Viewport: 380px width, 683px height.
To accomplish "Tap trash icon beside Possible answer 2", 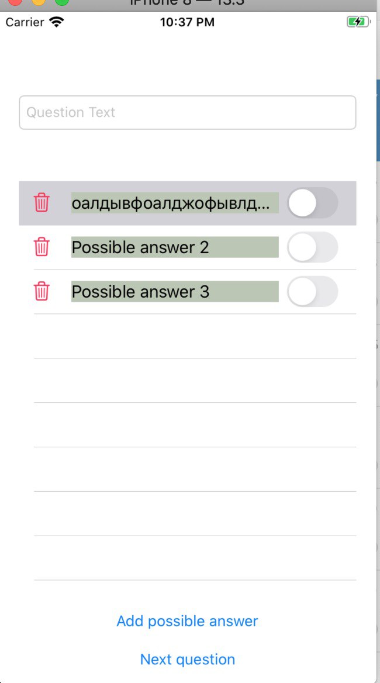I will click(42, 247).
